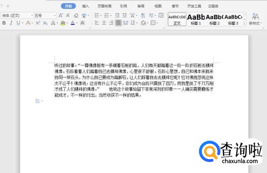
Task: Increase font size with grow icon
Action: (x=61, y=16)
